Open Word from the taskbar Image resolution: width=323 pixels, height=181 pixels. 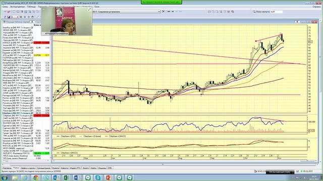[76, 177]
